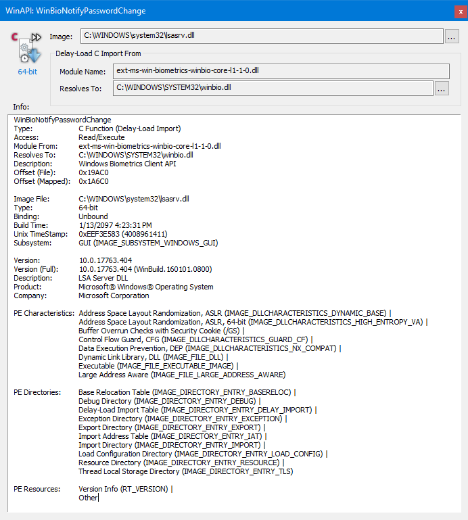Click Product value Microsoft Windows Operating System
Screen dimensions: 468x520
click(x=146, y=287)
